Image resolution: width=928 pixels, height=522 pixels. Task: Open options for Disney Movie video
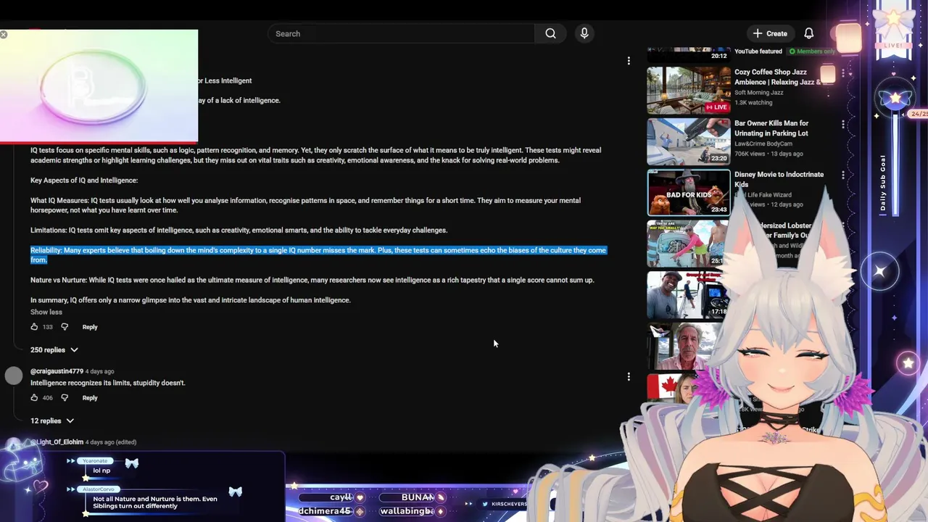[x=843, y=175]
